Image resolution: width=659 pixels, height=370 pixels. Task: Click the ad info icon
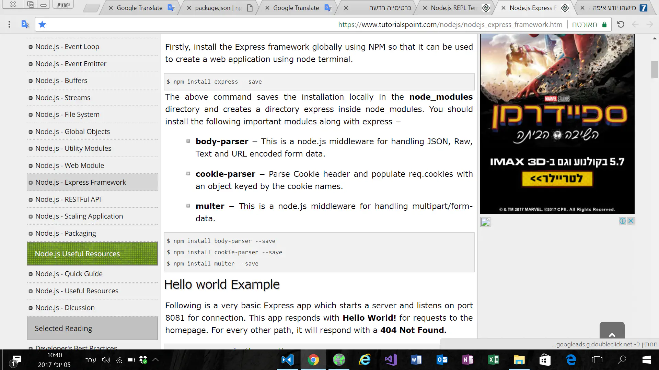tap(622, 221)
